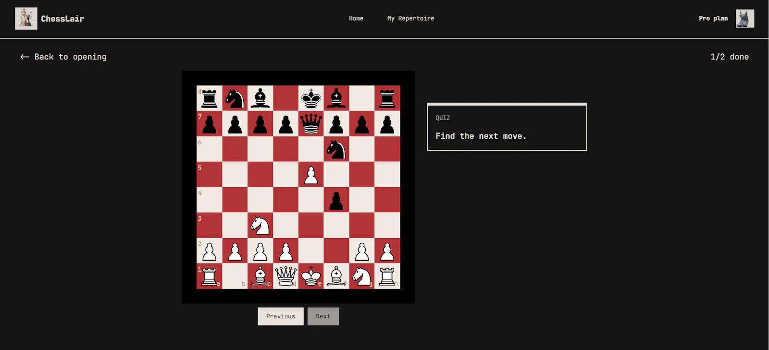Click the Pro plan label
This screenshot has height=350, width=769.
(x=713, y=18)
